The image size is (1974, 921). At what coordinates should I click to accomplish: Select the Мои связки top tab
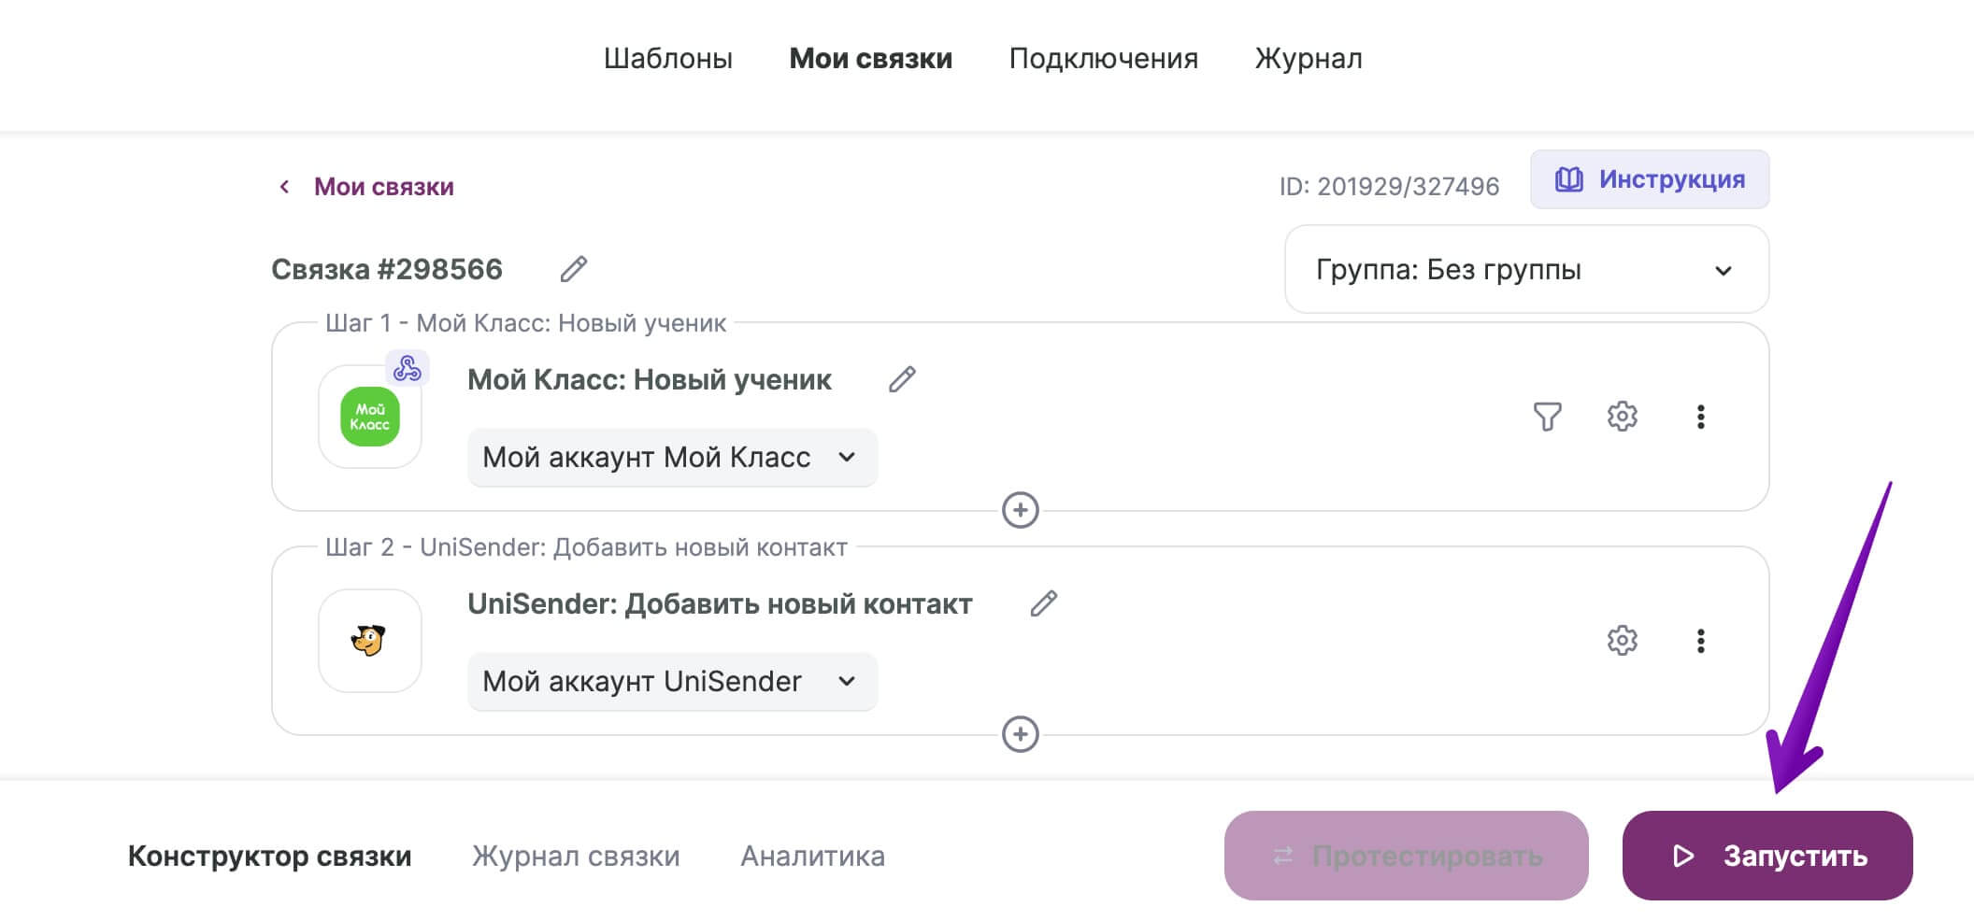click(871, 59)
